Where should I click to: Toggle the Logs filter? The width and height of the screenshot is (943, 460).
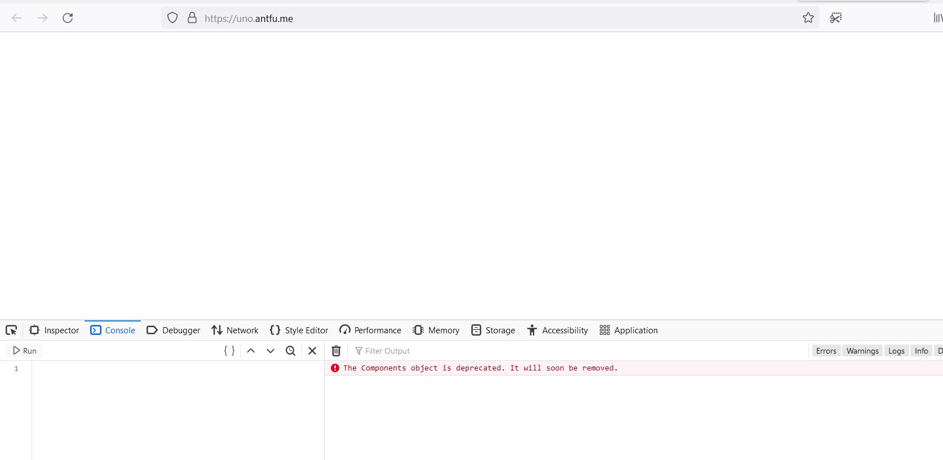(896, 351)
